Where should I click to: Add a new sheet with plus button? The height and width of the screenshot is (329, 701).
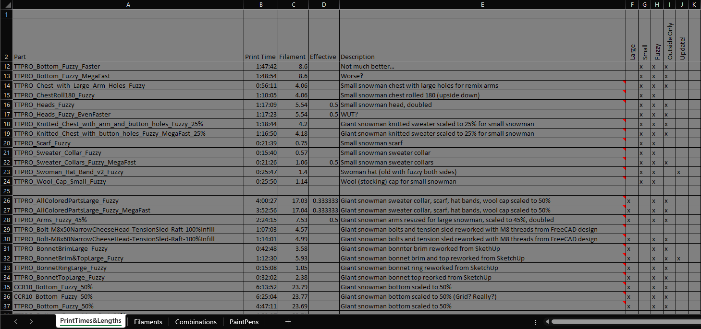point(288,322)
